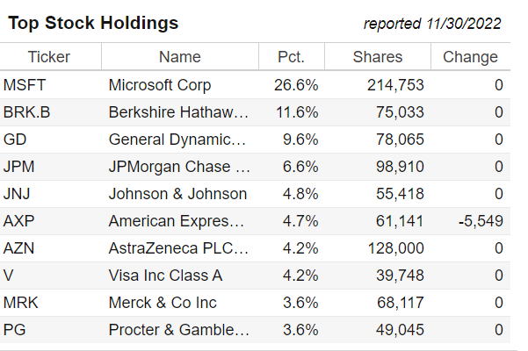Open the MRK ticker
Image resolution: width=528 pixels, height=351 pixels.
click(x=20, y=303)
